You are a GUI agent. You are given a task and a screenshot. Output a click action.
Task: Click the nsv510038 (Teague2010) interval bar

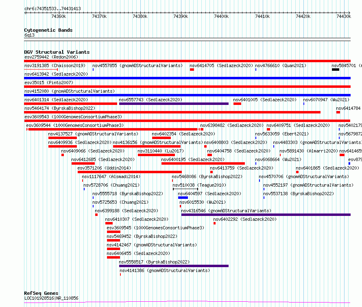tap(185, 189)
